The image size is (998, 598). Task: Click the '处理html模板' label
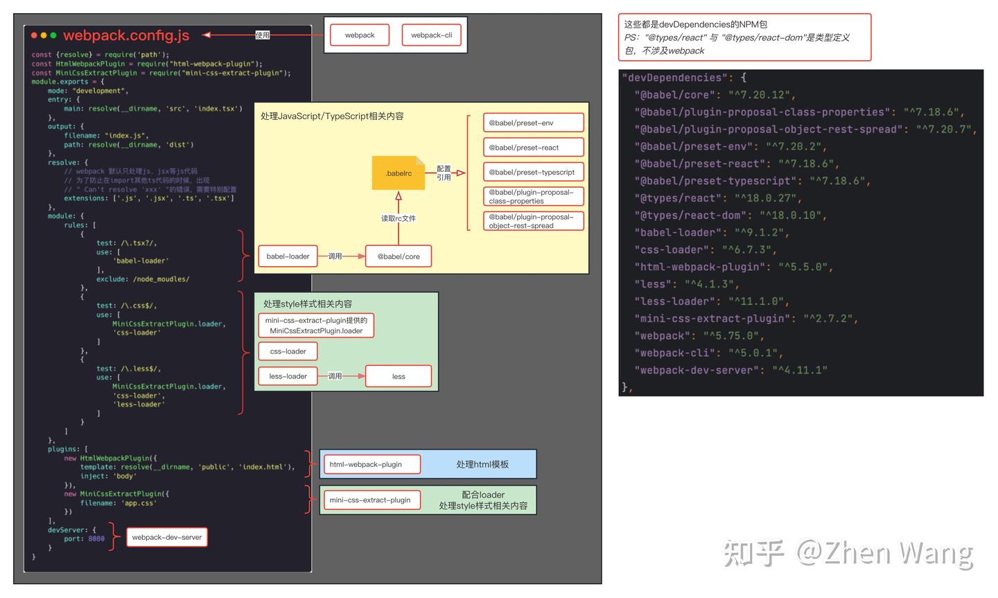point(482,464)
